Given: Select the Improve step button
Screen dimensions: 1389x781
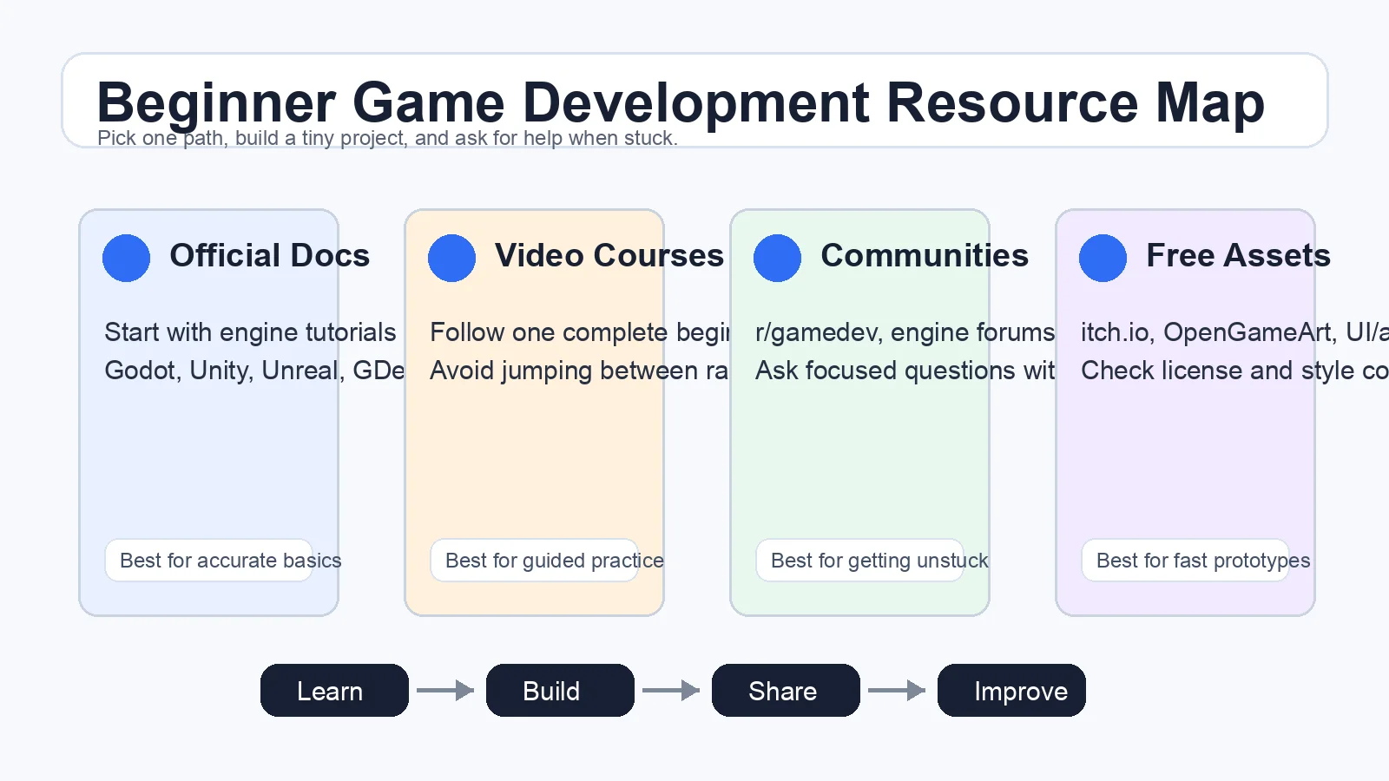Looking at the screenshot, I should click(1011, 691).
